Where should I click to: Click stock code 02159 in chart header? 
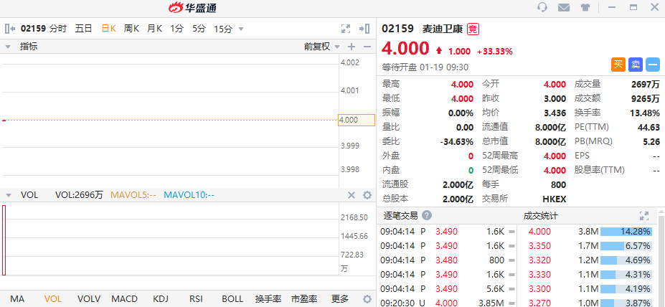pos(34,29)
